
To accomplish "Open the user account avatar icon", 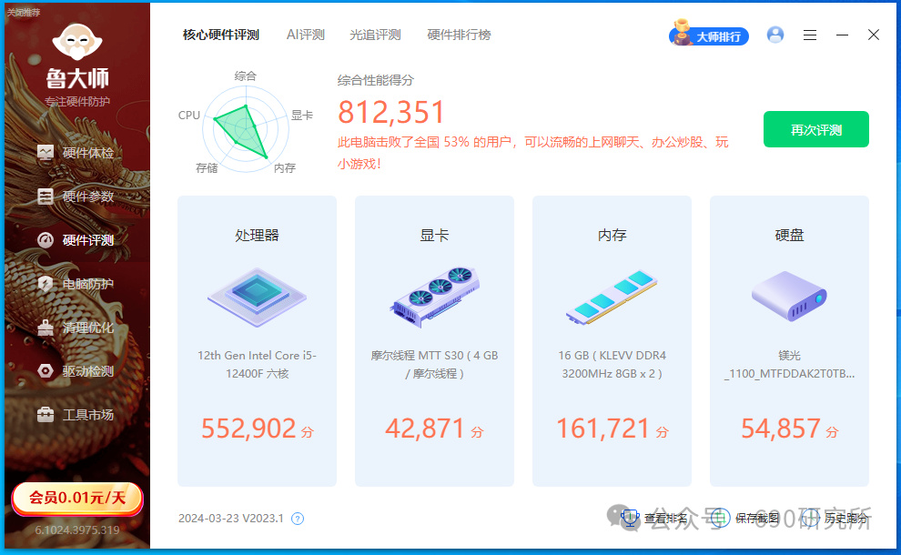I will 775,35.
